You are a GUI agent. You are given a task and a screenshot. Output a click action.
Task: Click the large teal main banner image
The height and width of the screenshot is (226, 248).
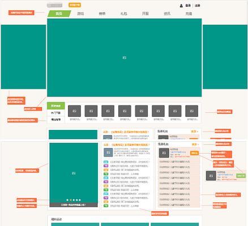(x=125, y=58)
